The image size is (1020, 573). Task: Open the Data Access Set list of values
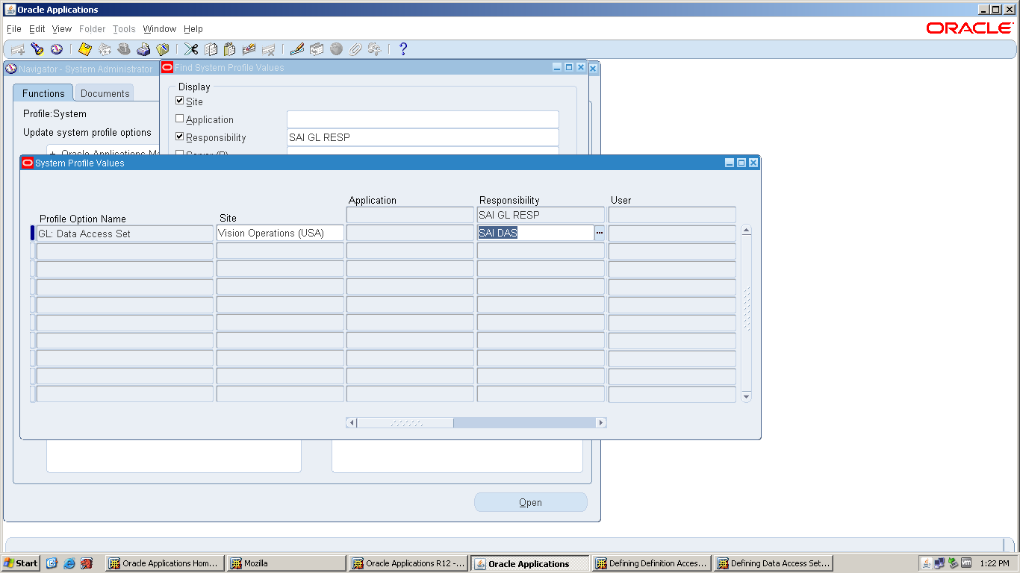pos(600,233)
